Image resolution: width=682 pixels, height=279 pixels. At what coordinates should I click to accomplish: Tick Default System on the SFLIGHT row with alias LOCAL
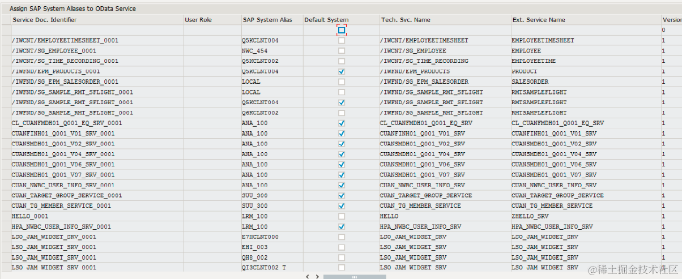tap(342, 92)
